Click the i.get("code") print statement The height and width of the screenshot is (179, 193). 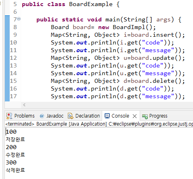tap(112, 42)
